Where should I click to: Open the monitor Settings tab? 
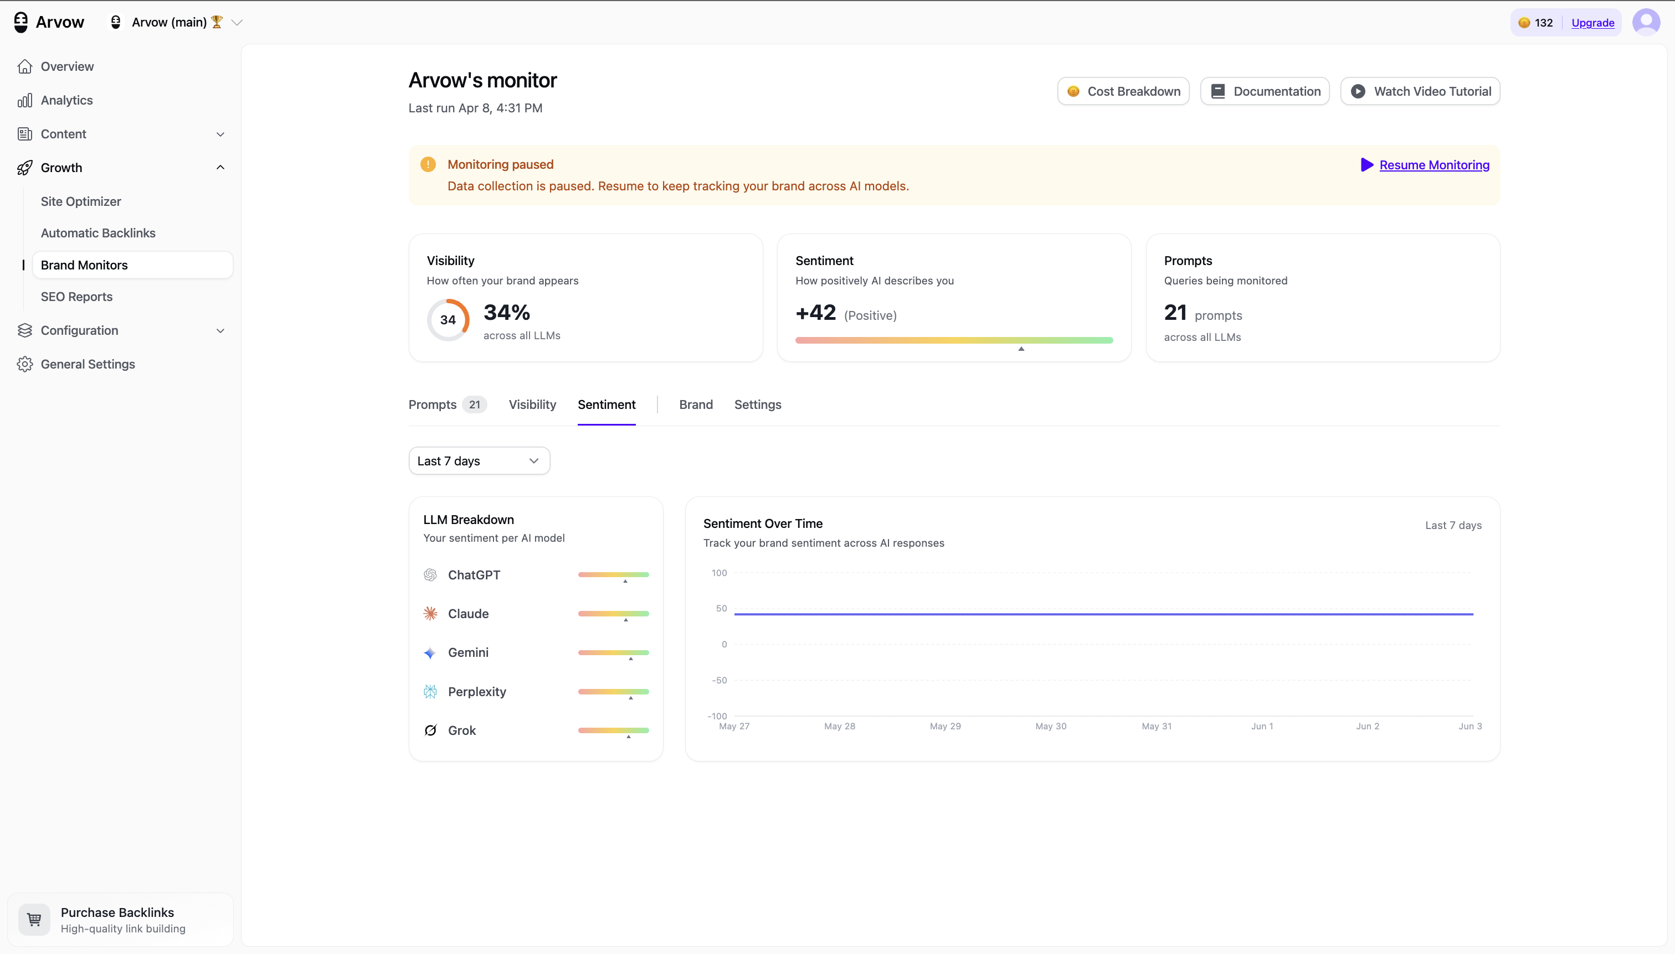[758, 405]
